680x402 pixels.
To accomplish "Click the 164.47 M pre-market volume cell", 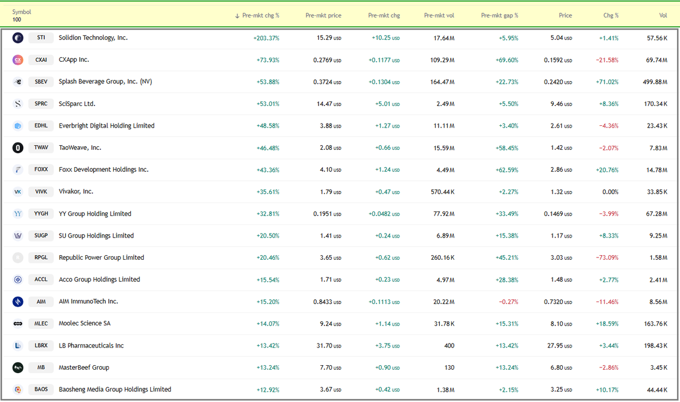I will (x=443, y=82).
